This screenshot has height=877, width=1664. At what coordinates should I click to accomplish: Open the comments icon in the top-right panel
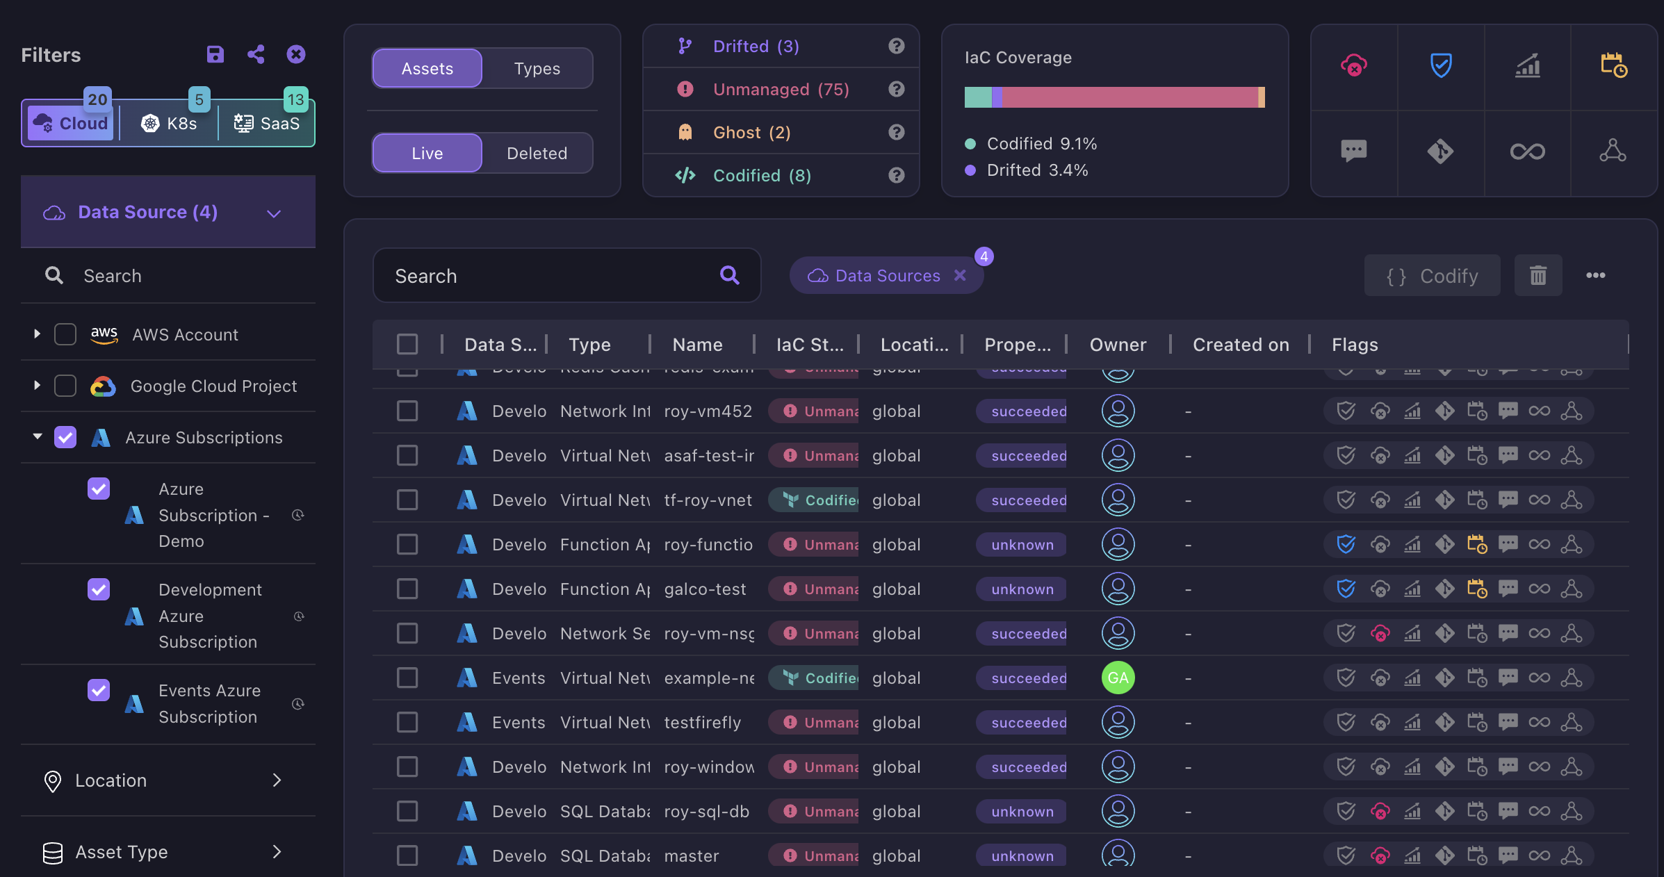click(x=1354, y=151)
